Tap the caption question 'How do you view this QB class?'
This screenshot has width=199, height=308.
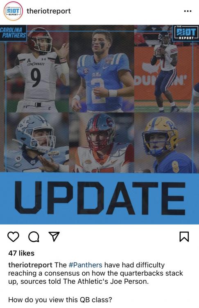tap(60, 300)
